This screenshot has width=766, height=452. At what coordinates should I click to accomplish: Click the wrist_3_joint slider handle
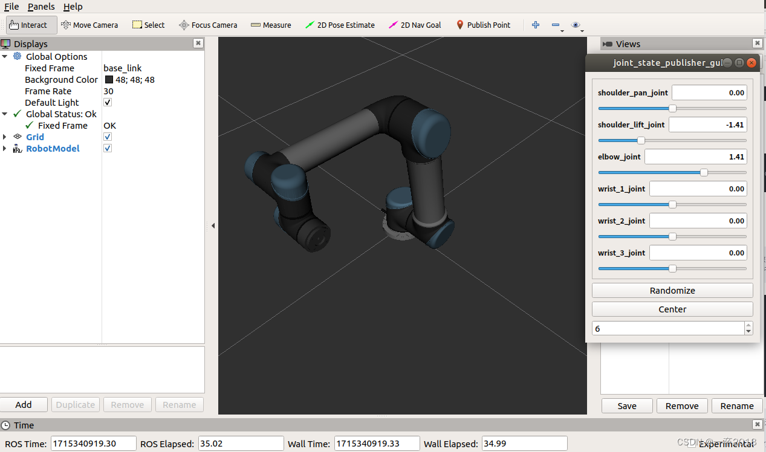coord(672,268)
